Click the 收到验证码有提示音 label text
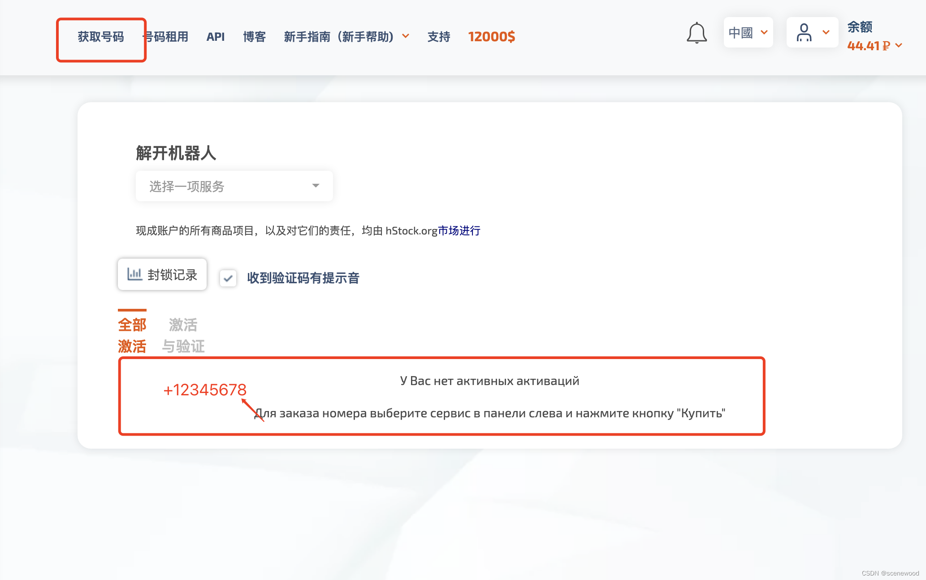 303,278
